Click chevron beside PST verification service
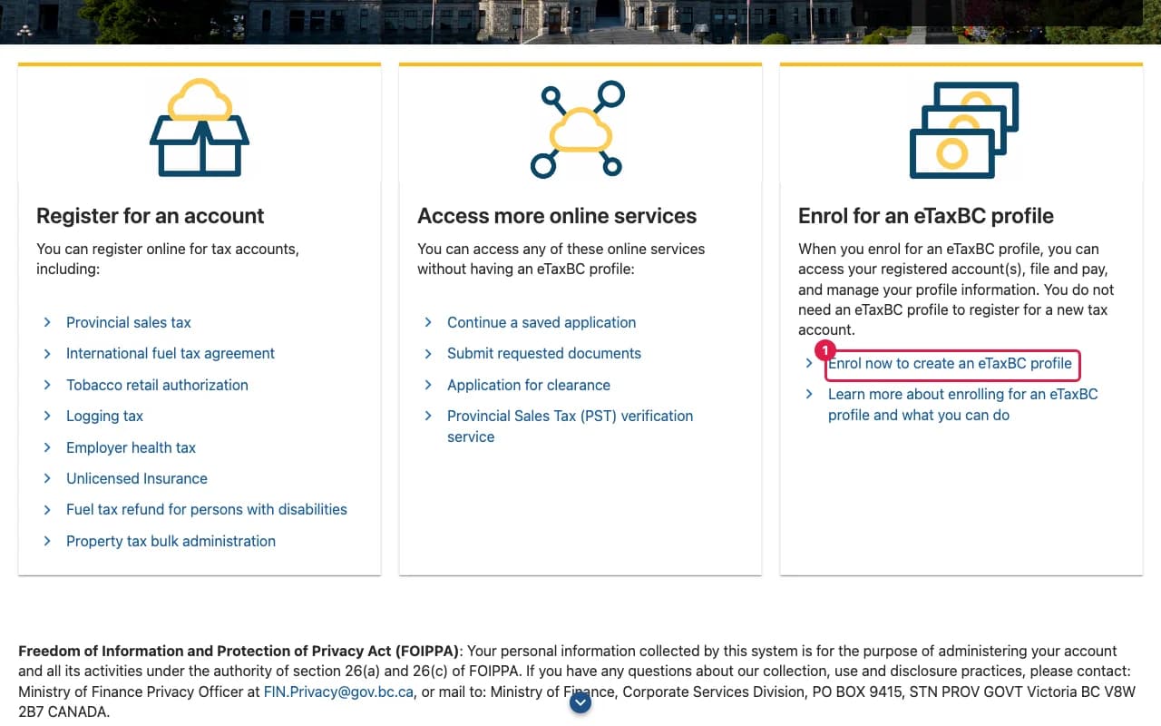The image size is (1161, 726). click(x=428, y=416)
